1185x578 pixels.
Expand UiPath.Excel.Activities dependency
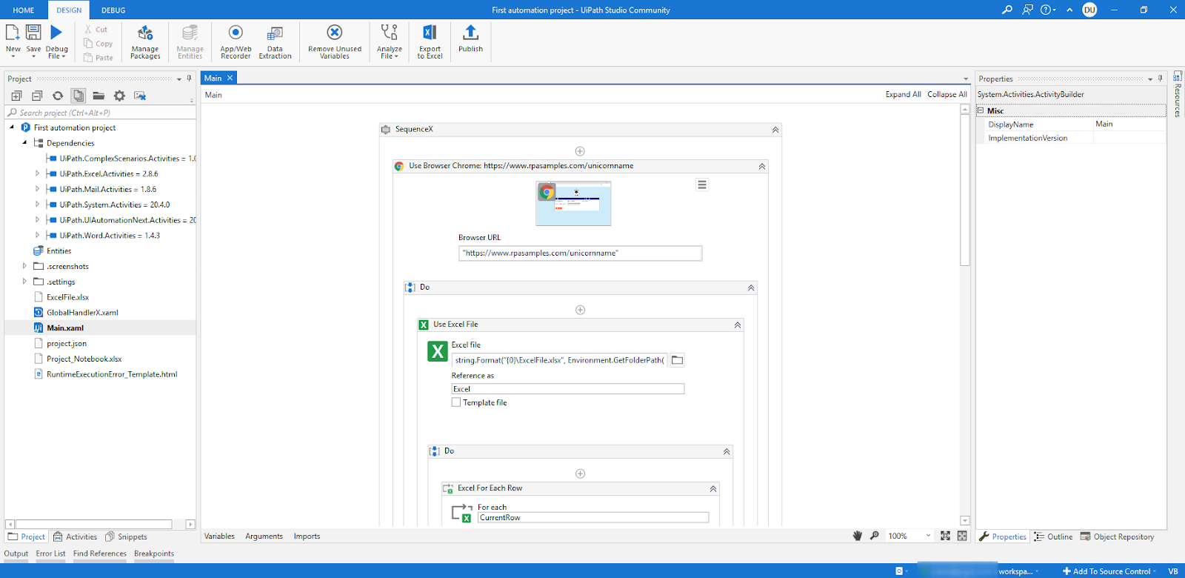pos(38,173)
